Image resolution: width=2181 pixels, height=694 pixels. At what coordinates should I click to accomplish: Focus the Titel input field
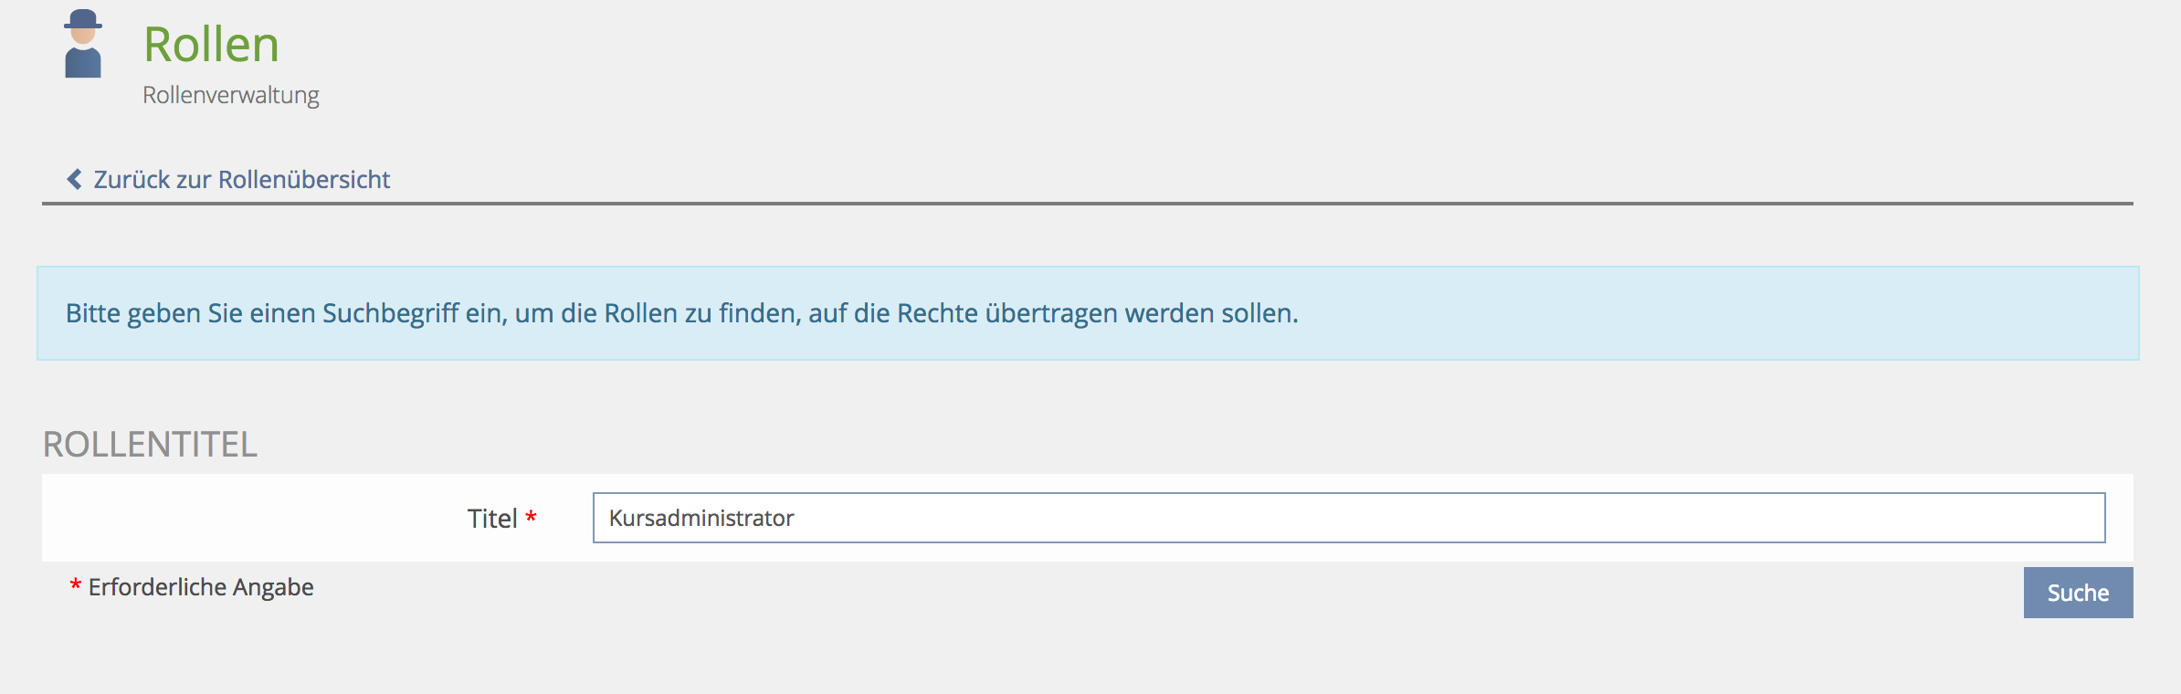pyautogui.click(x=1348, y=518)
